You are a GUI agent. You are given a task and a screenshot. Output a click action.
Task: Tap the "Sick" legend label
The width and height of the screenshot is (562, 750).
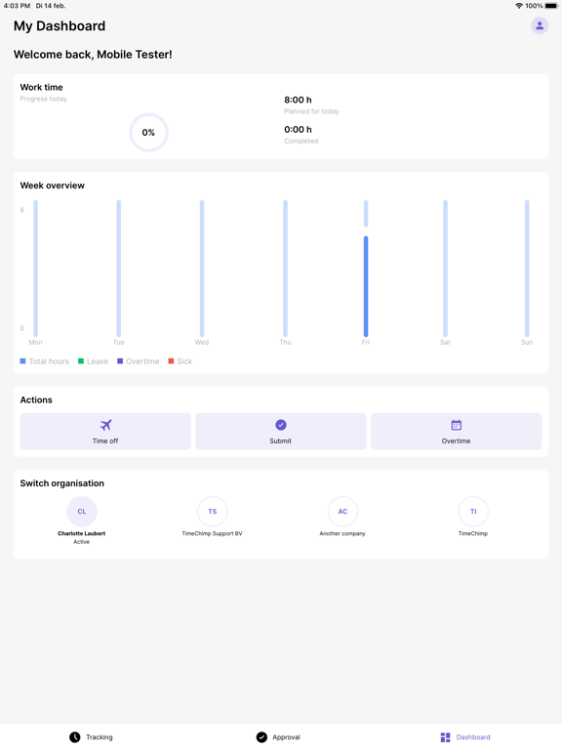tap(184, 361)
